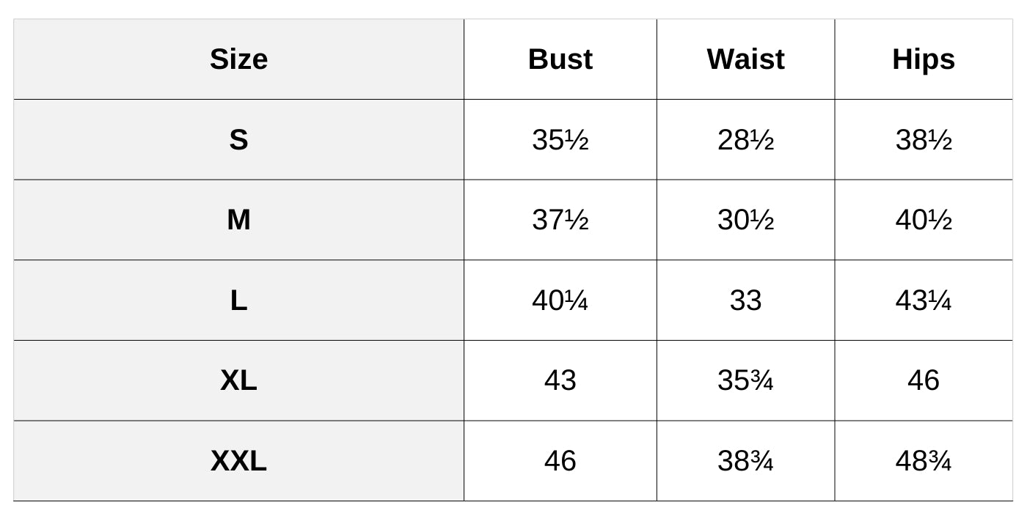
Task: Click the L bust value 40¼
Action: click(560, 300)
